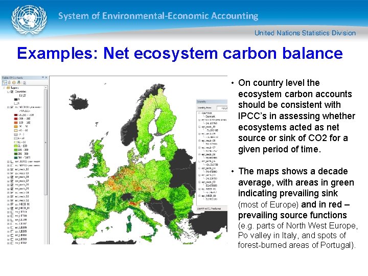
Task: Uncheck the NECB 11-year mean layer checkbox
Action: [12, 107]
